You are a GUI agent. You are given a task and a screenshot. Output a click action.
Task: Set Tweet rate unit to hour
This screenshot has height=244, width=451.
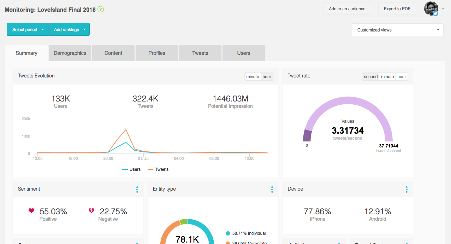402,77
